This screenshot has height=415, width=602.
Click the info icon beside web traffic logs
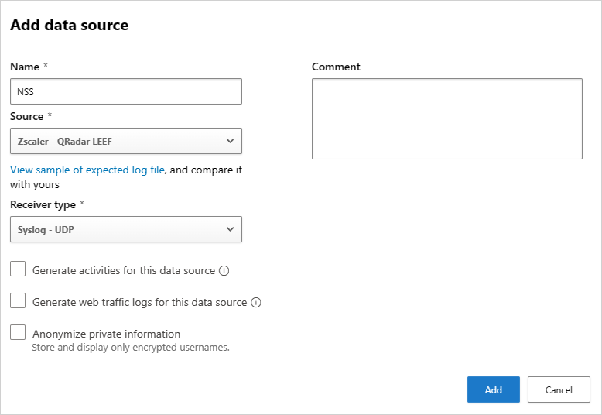point(256,303)
